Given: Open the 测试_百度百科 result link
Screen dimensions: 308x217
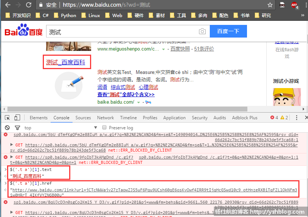Looking at the screenshot, I should pyautogui.click(x=65, y=62).
